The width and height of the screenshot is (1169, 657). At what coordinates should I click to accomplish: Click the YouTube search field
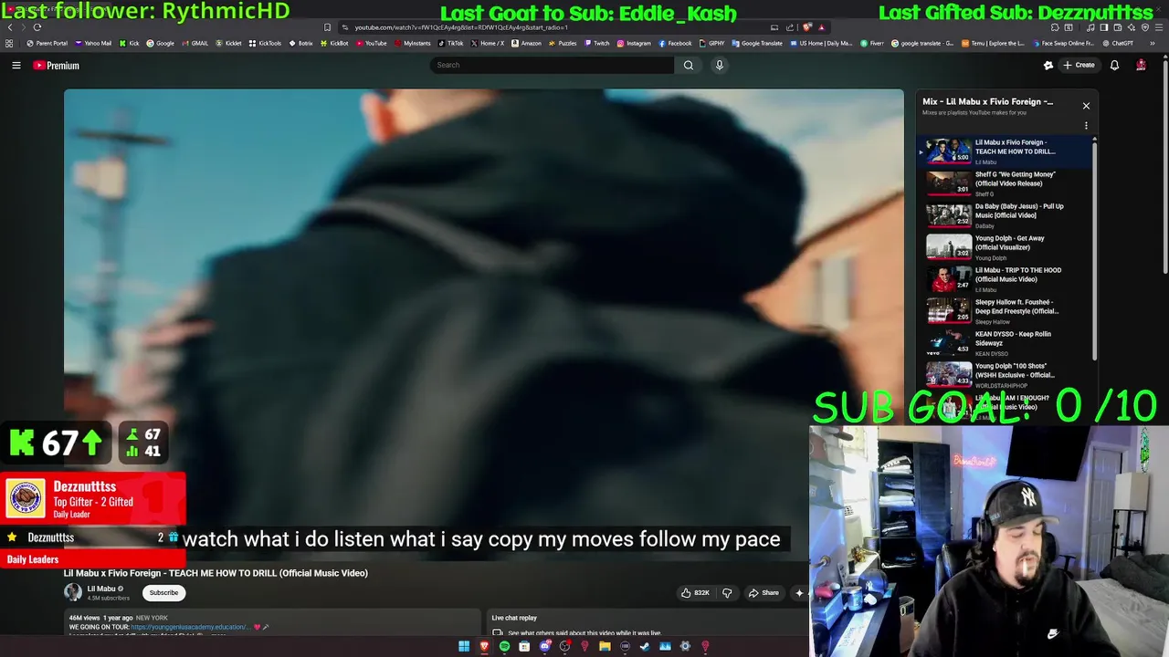[x=553, y=65]
